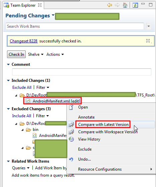Collapse the Excluded Changes section
Viewport: 156px width, 187px height.
click(8, 109)
